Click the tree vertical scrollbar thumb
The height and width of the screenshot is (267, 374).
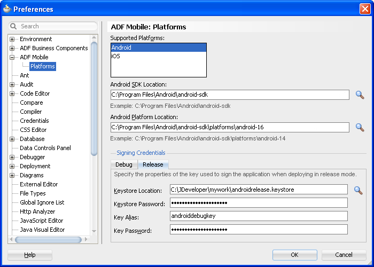[x=94, y=99]
